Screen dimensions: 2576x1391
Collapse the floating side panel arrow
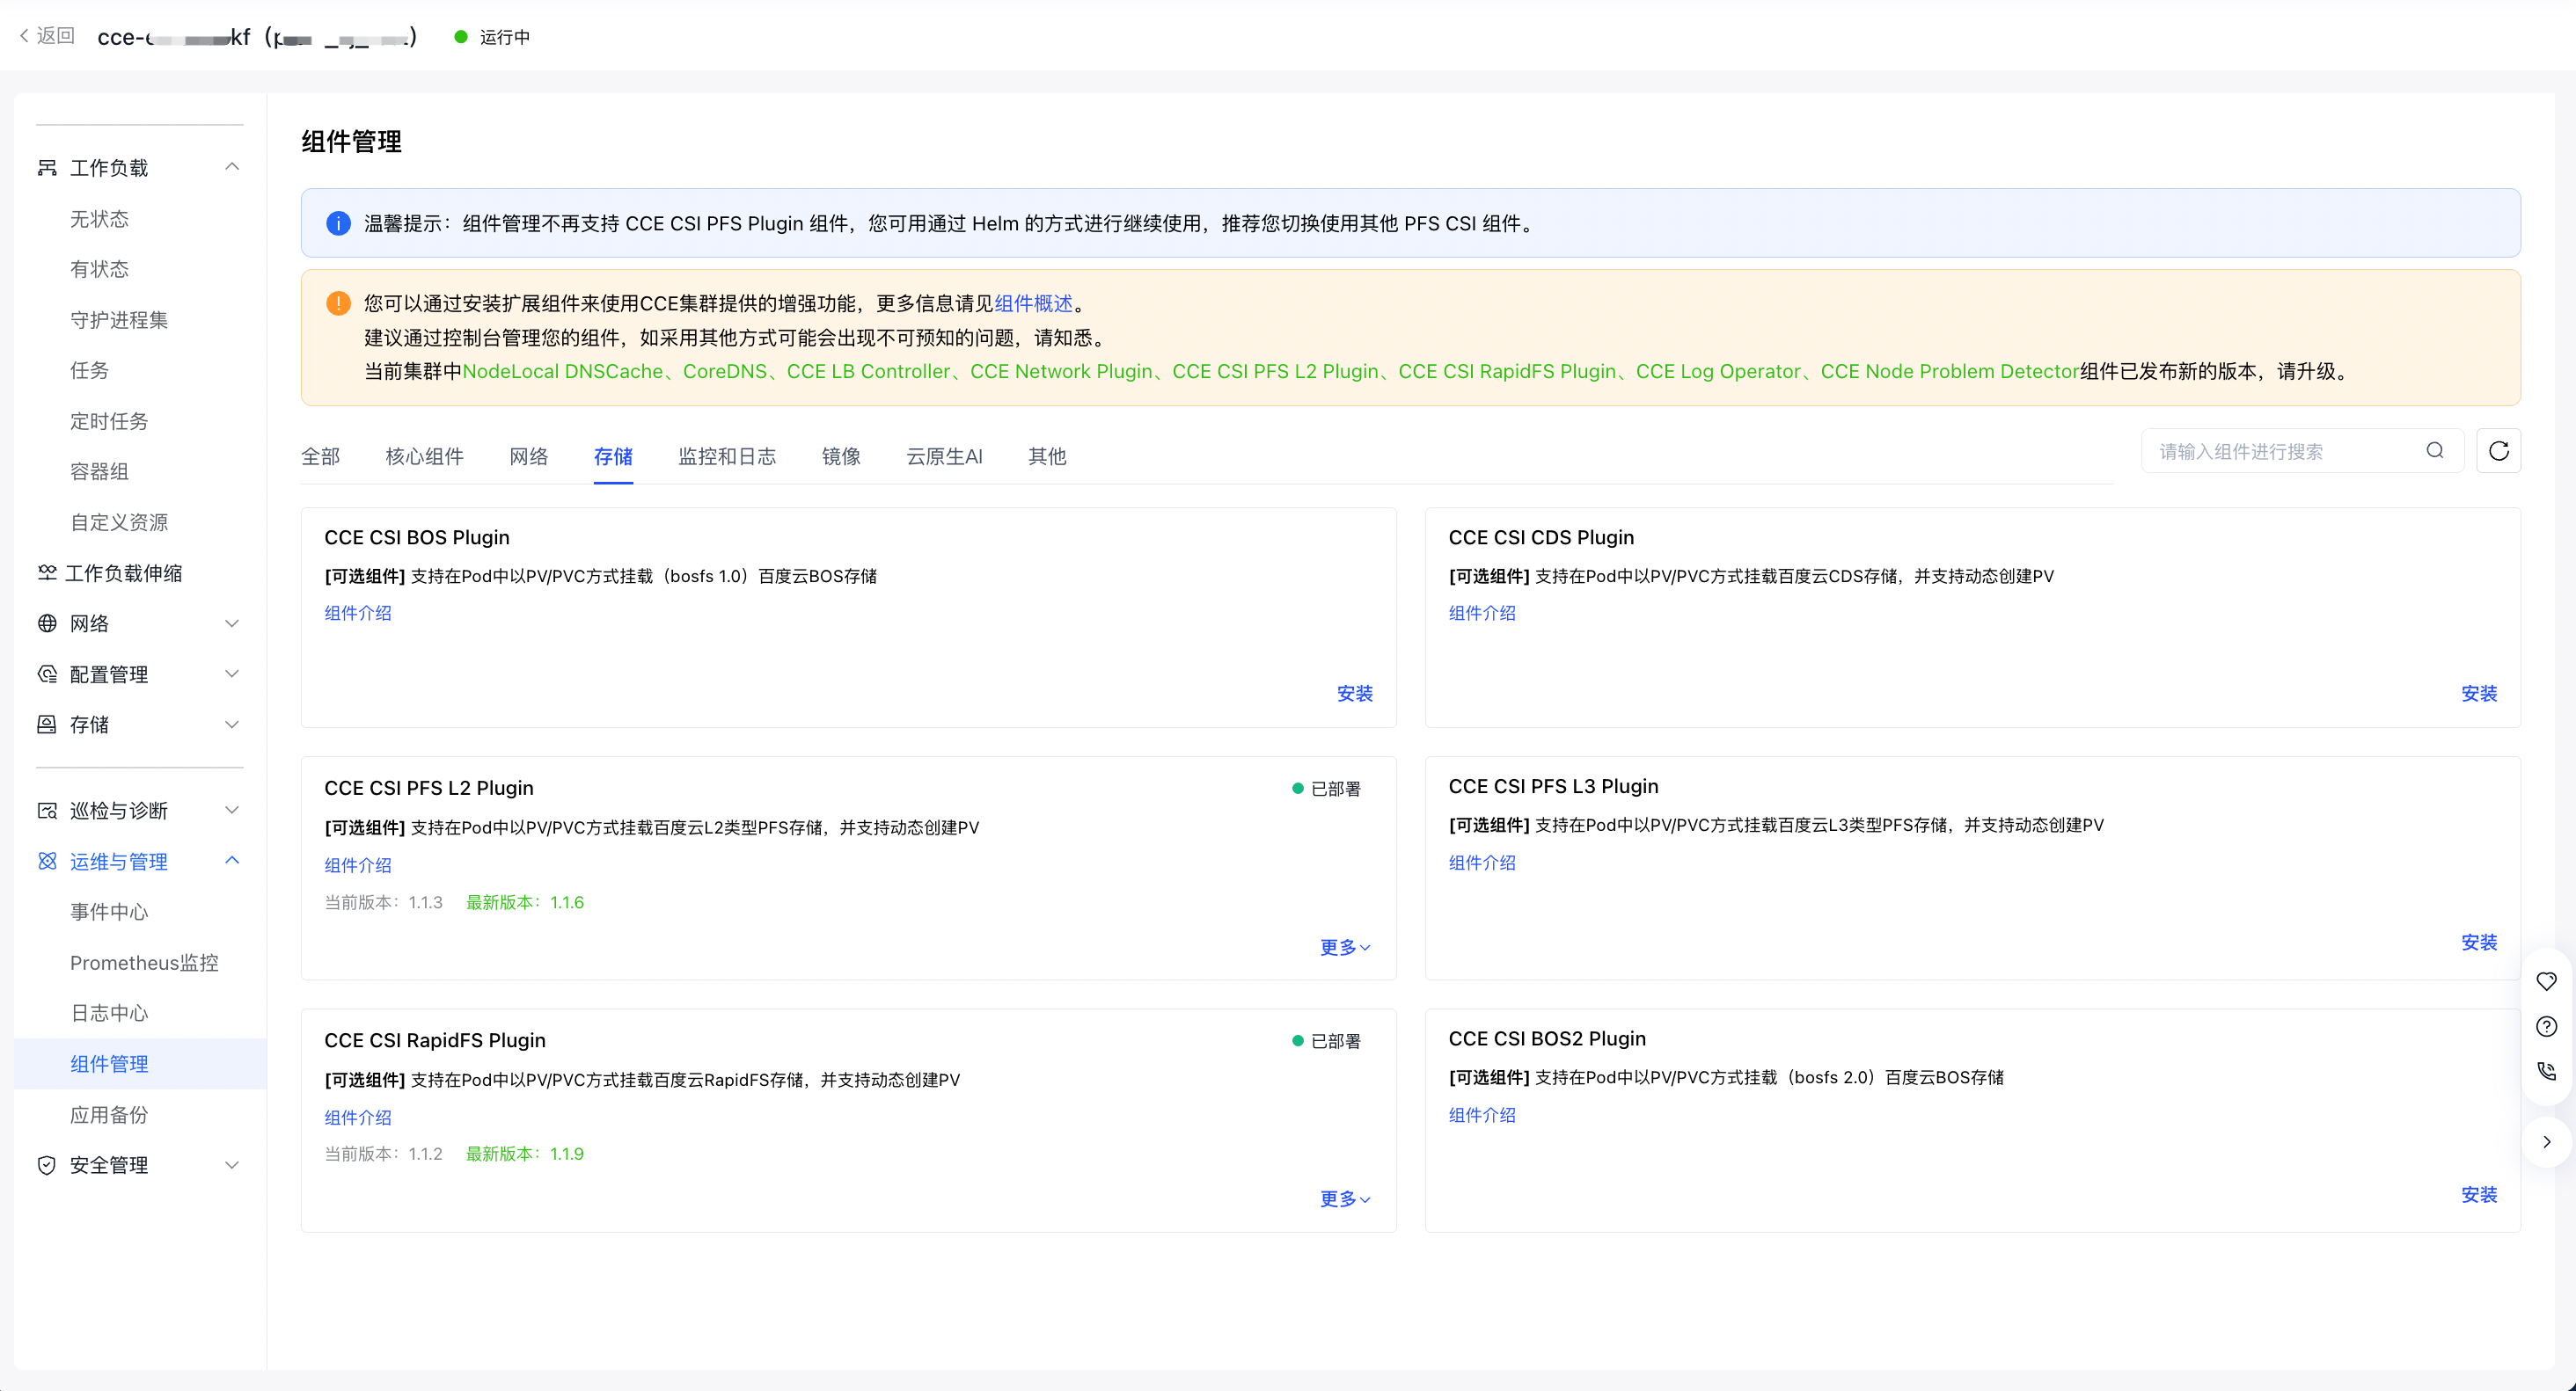tap(2547, 1142)
